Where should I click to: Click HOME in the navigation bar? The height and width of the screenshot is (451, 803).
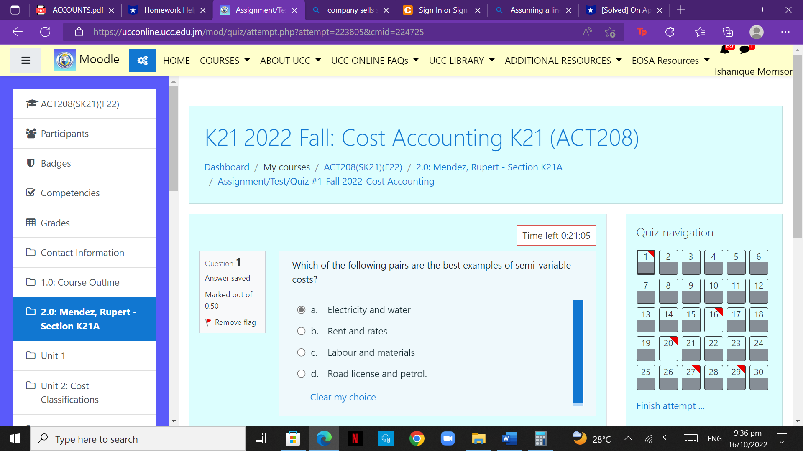coord(176,60)
